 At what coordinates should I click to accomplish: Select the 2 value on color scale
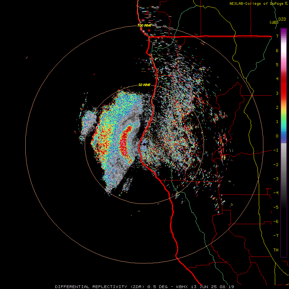tap(277, 108)
